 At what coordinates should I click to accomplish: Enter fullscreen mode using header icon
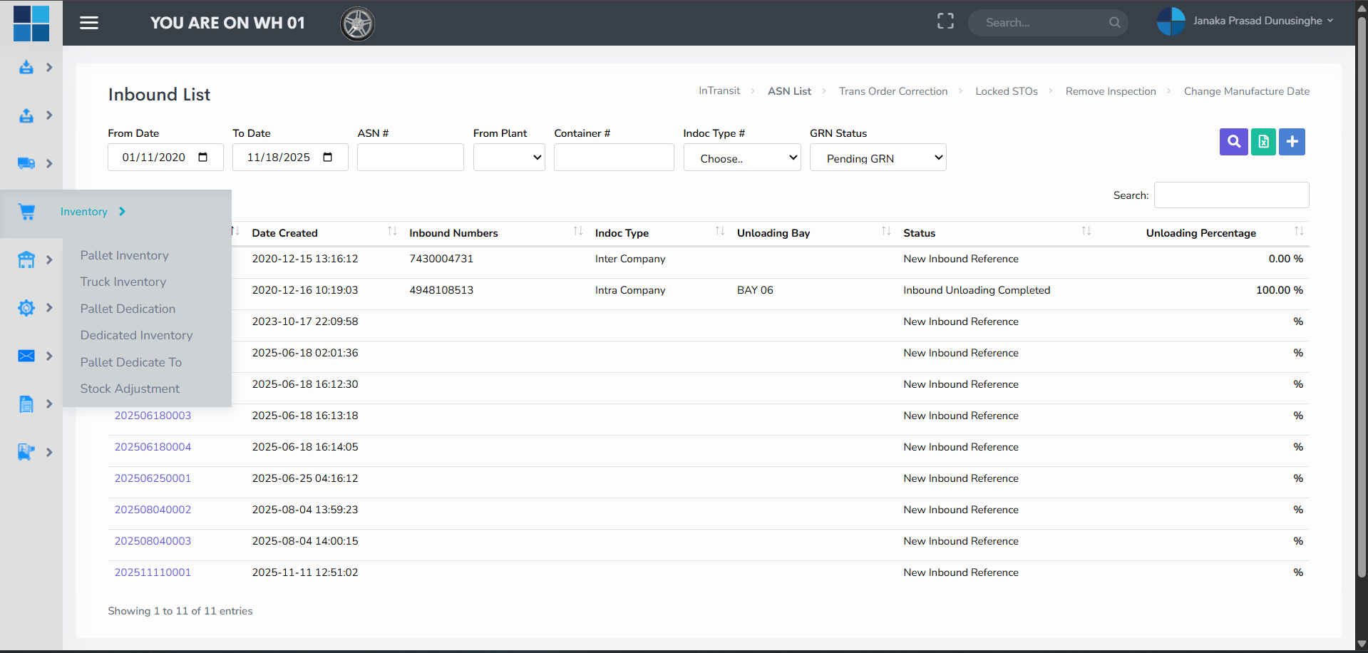pyautogui.click(x=945, y=21)
